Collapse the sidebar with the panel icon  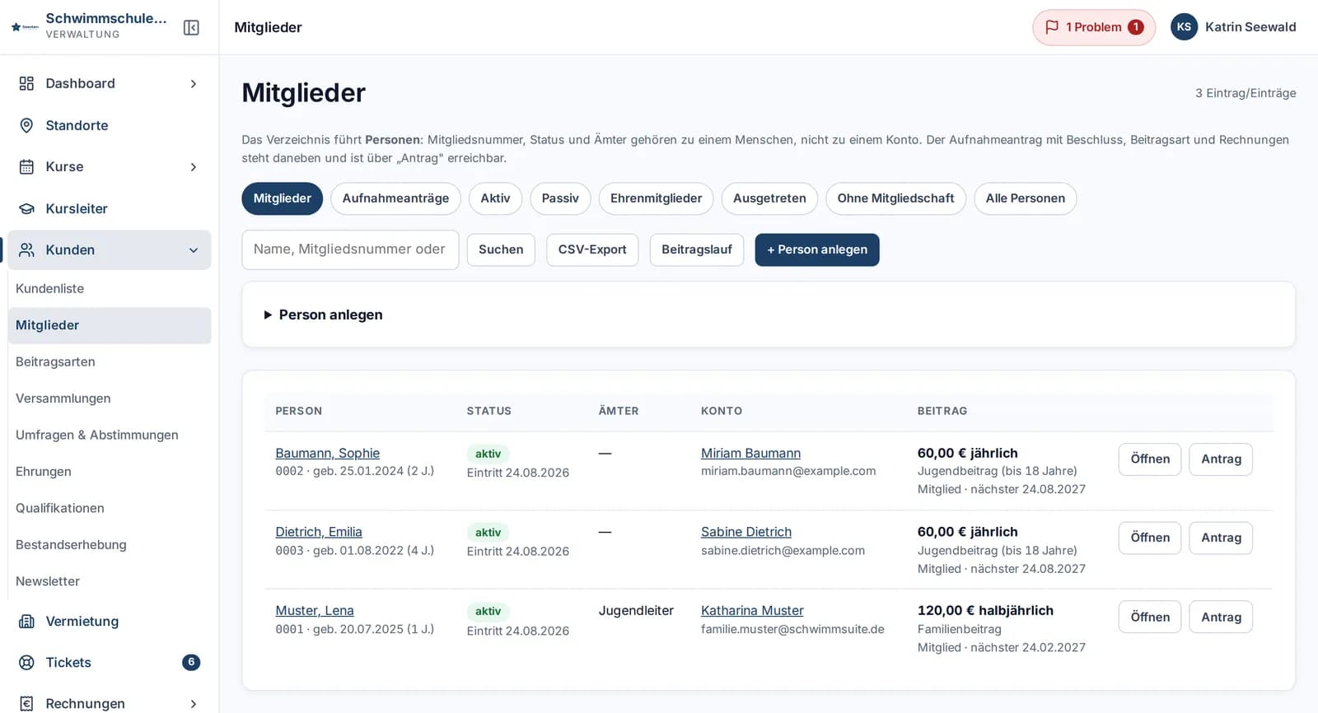(x=191, y=27)
